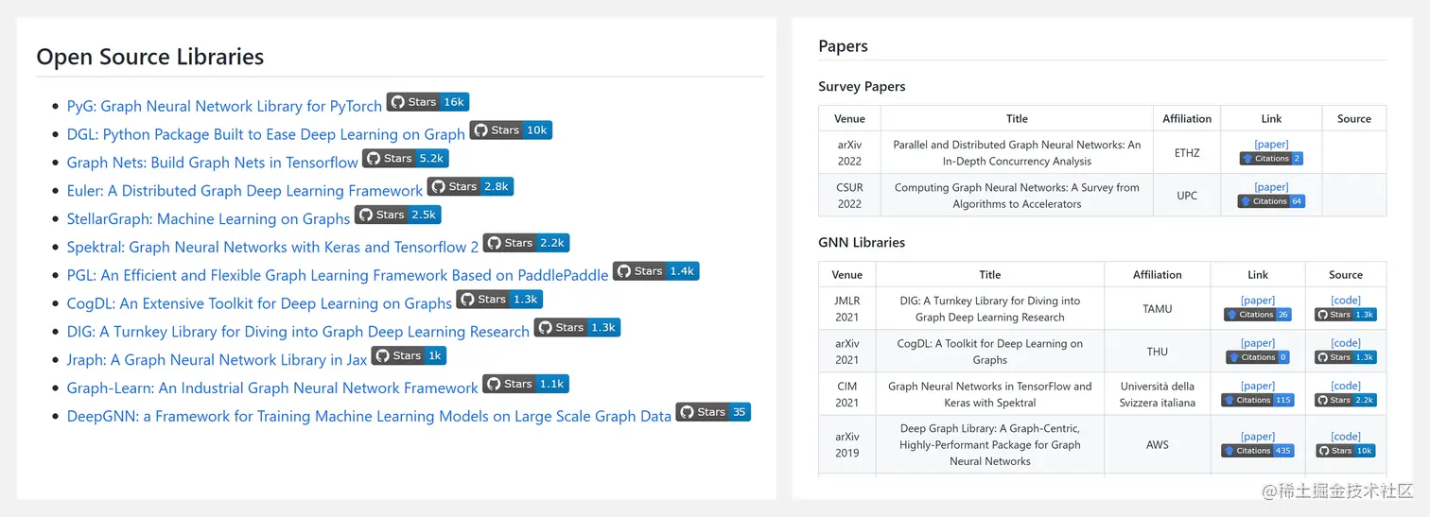Image resolution: width=1430 pixels, height=517 pixels.
Task: Open [paper] link for Computing Graph Neural Networks survey
Action: pos(1271,187)
